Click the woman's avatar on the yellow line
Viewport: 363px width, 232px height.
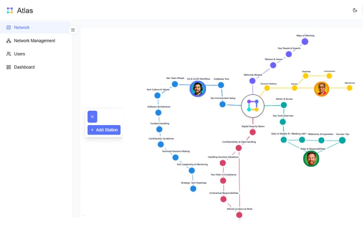(321, 89)
